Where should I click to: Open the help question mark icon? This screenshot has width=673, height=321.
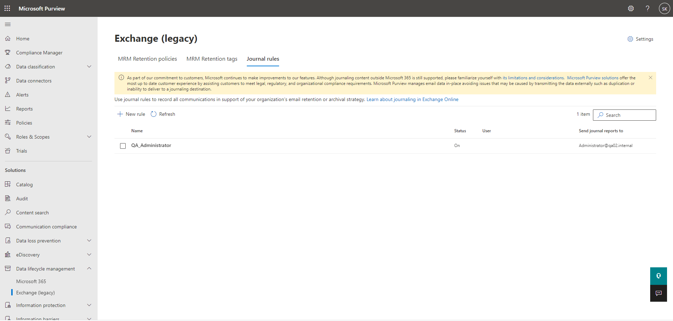tap(647, 8)
